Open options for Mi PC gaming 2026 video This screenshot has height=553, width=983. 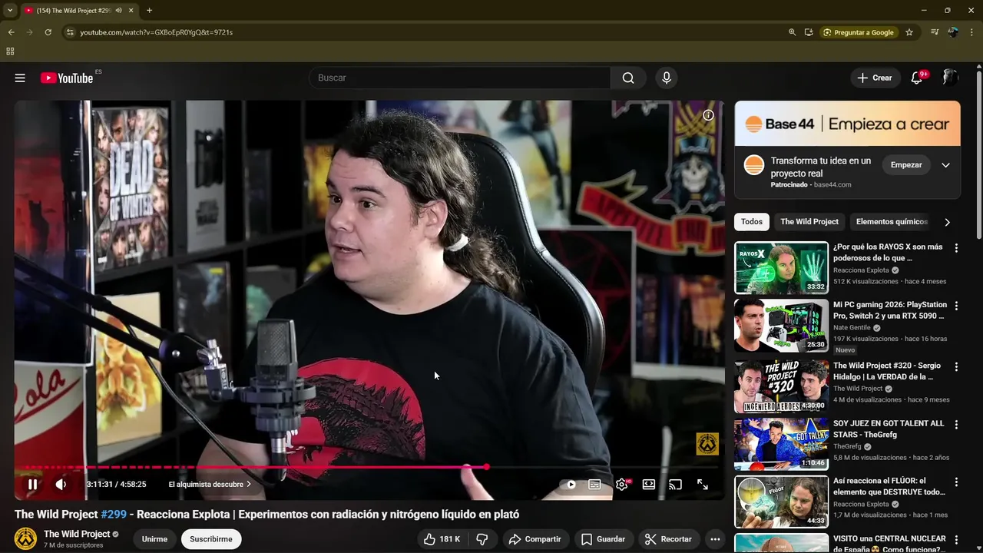[x=956, y=306]
